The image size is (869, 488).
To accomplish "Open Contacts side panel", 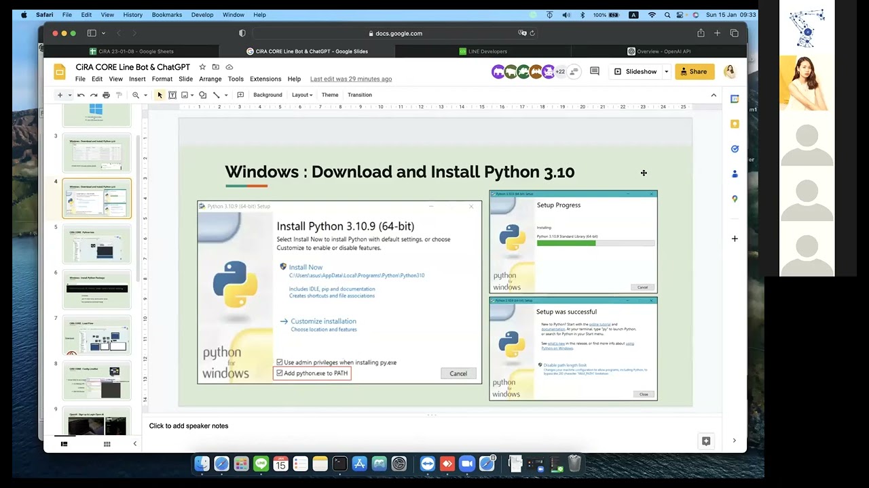I will (735, 174).
